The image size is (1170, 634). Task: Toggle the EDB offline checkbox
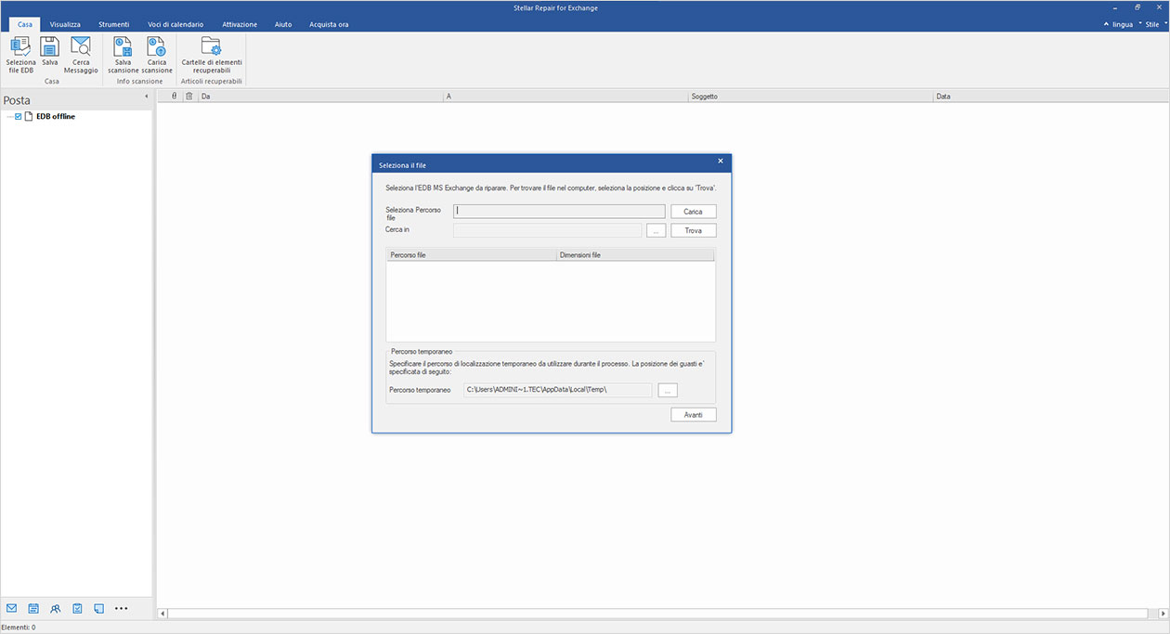click(18, 116)
